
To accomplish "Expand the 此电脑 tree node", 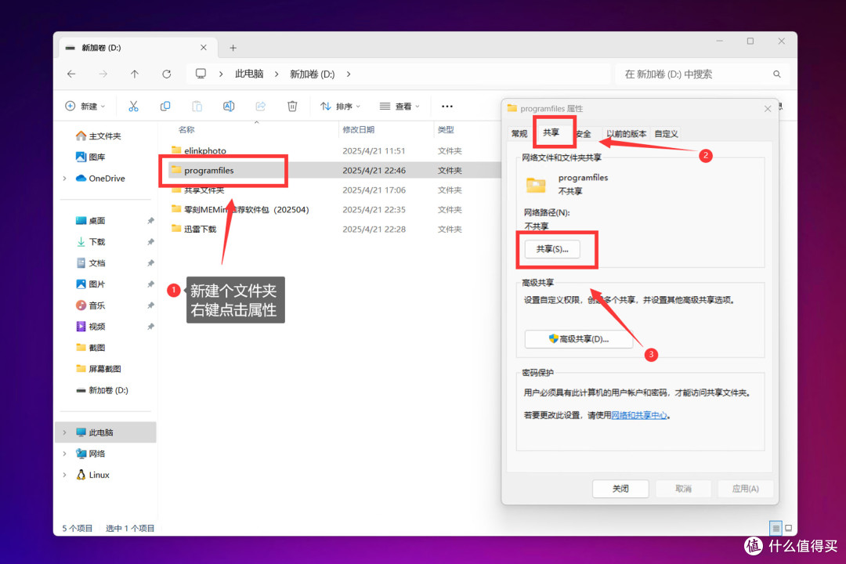I will coord(65,432).
